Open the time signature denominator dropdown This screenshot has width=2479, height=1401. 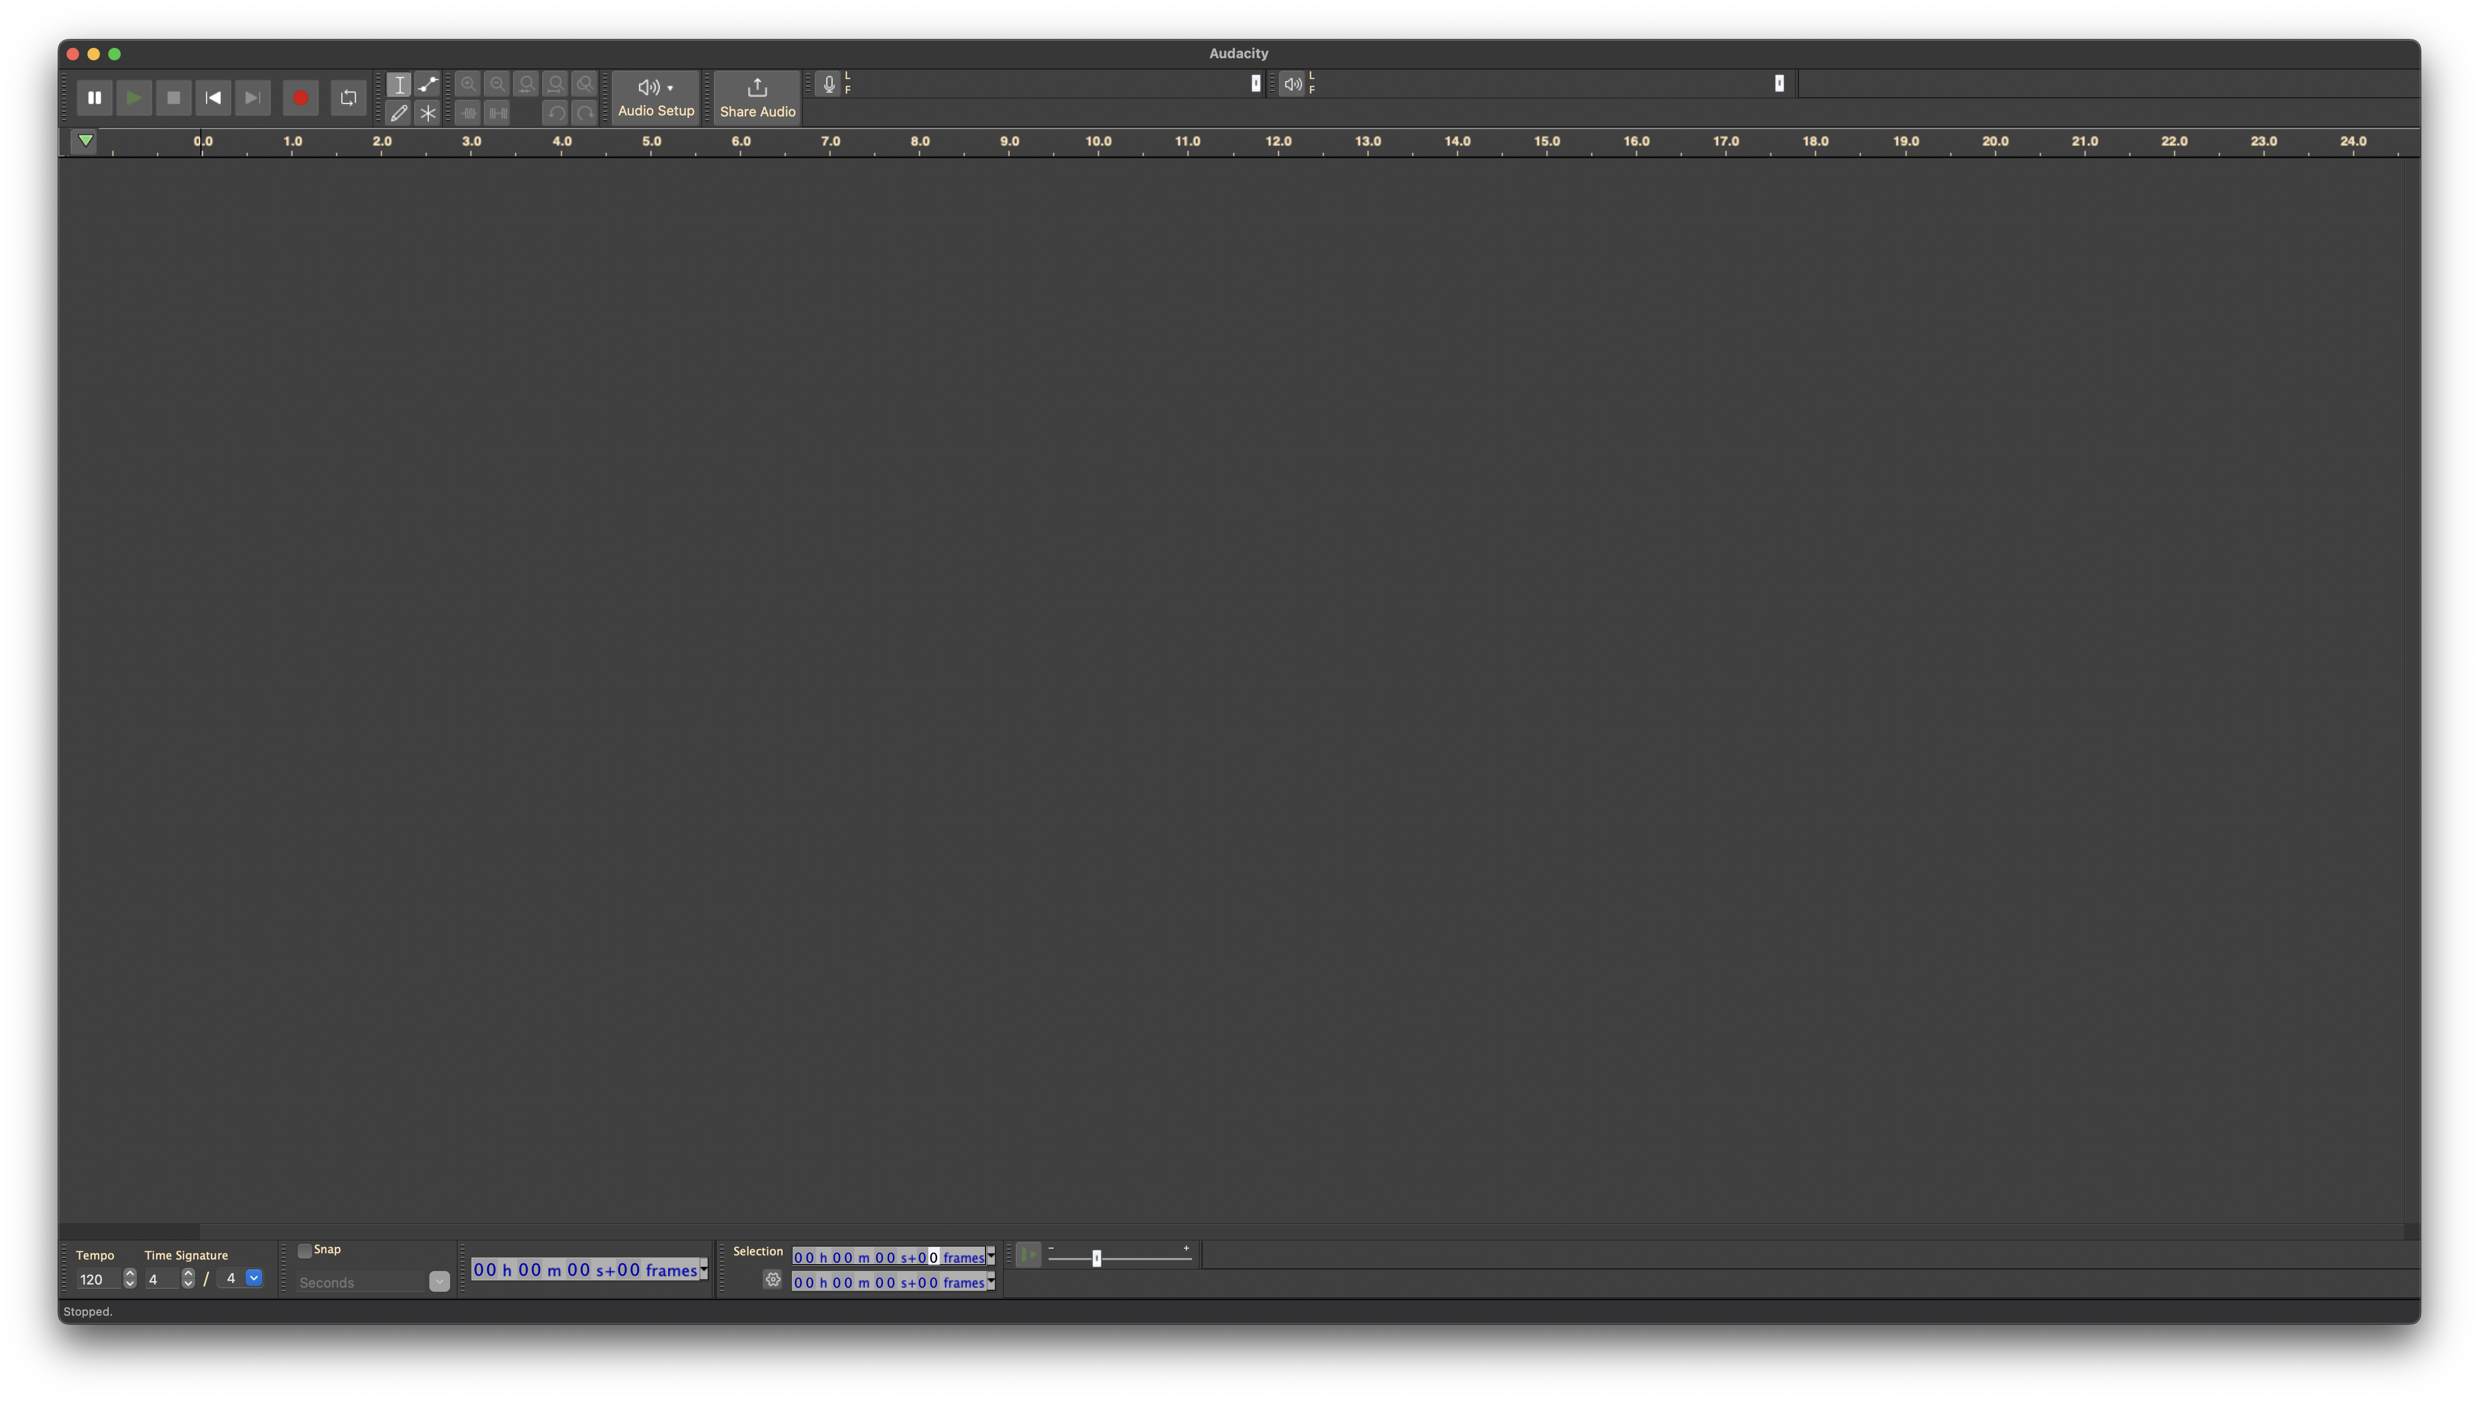coord(254,1278)
